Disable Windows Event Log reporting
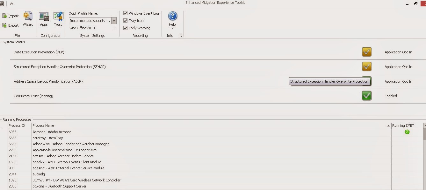The image size is (426, 190). (126, 13)
